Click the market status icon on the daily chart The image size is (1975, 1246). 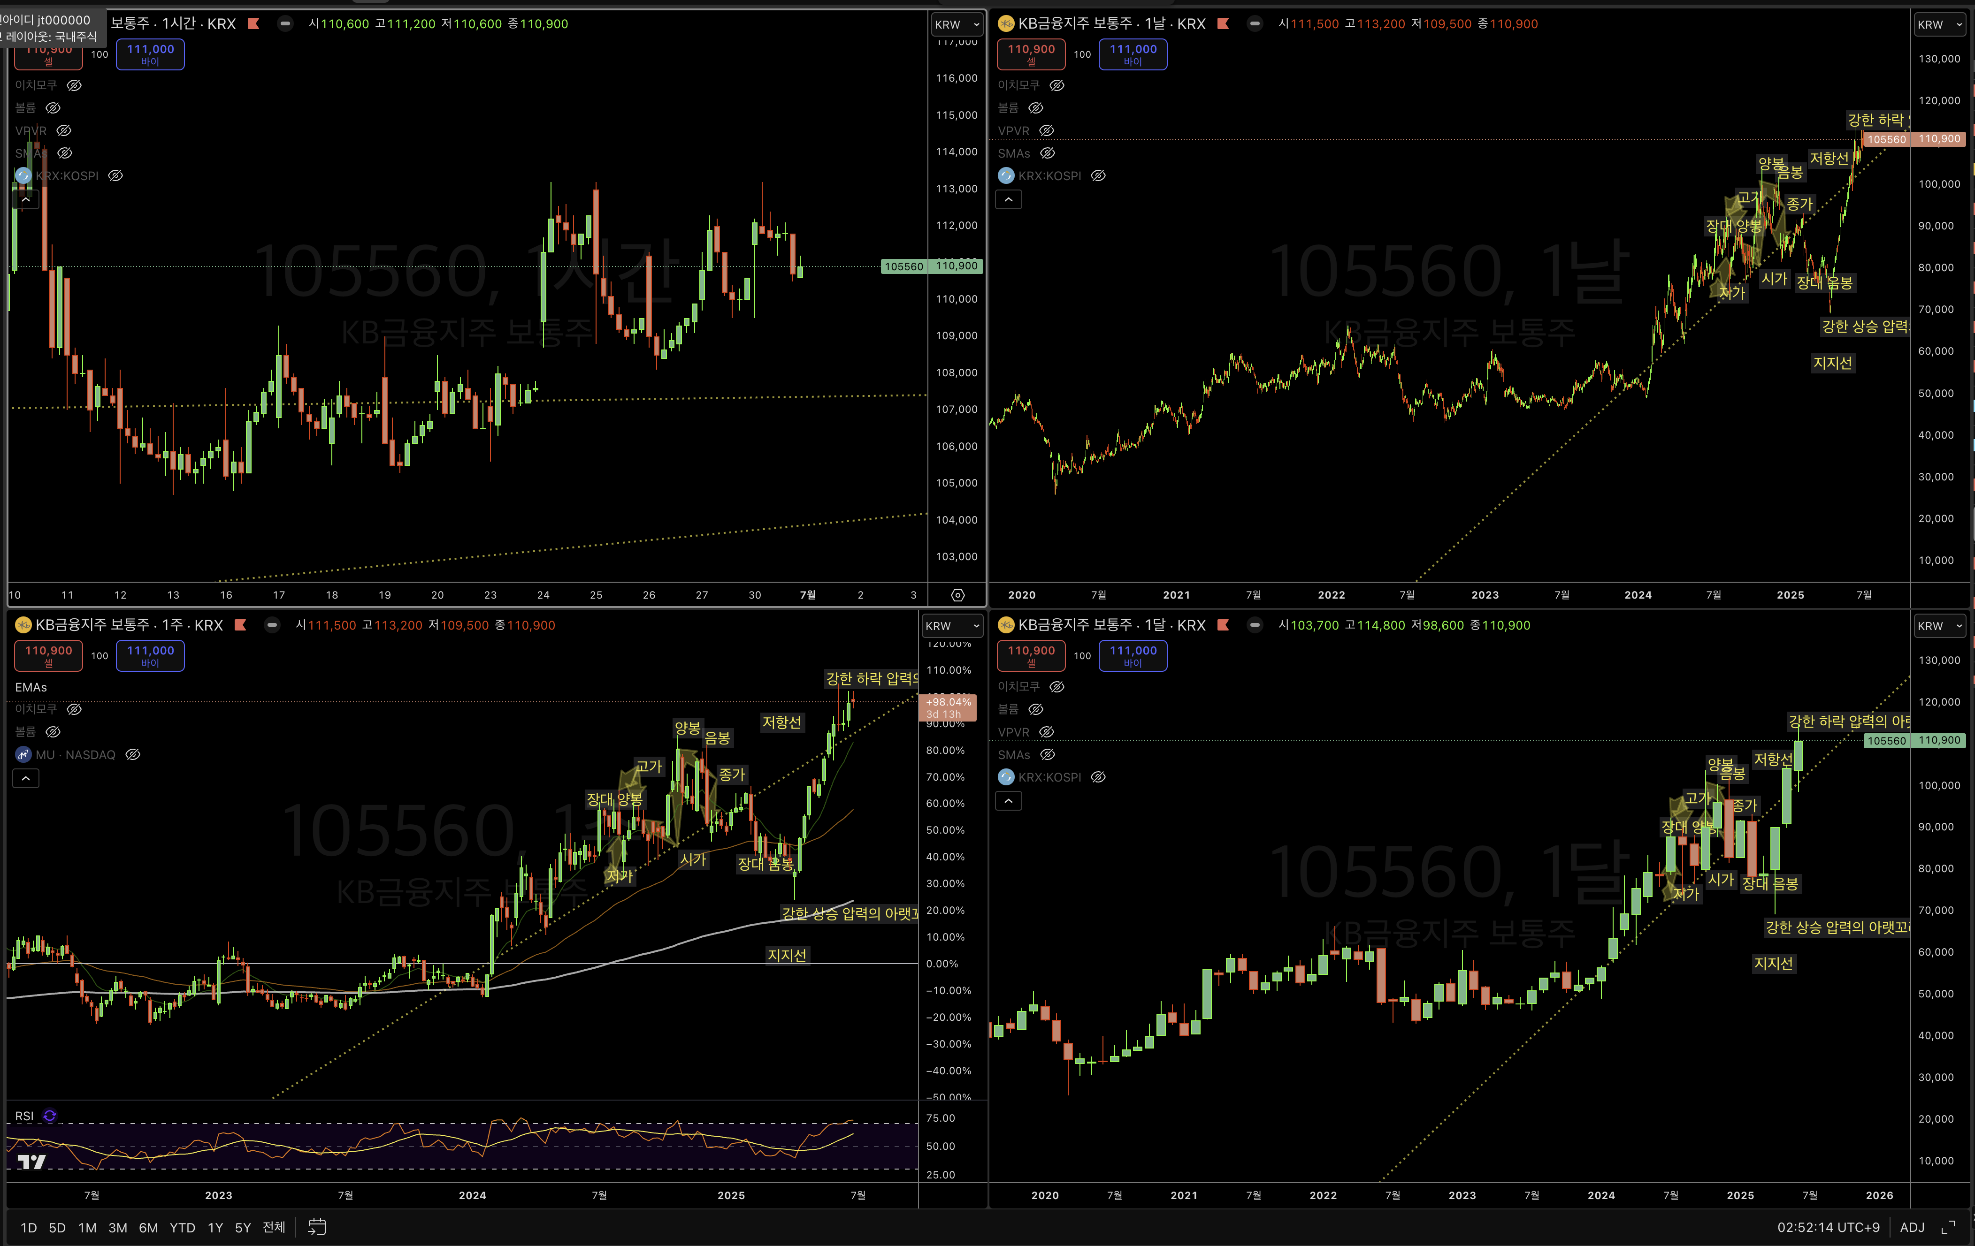tap(1254, 24)
